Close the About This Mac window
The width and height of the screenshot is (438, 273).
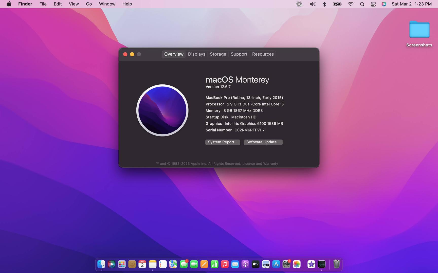(x=125, y=54)
